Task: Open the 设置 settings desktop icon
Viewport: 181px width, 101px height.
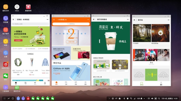Action: coord(6,53)
